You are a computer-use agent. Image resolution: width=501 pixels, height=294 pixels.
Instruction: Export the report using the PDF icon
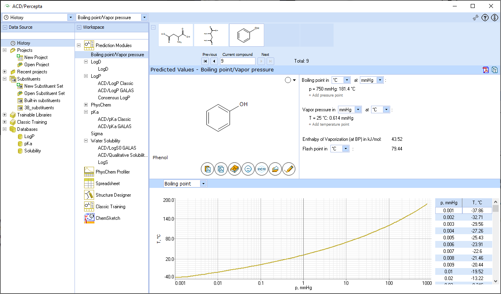(486, 70)
